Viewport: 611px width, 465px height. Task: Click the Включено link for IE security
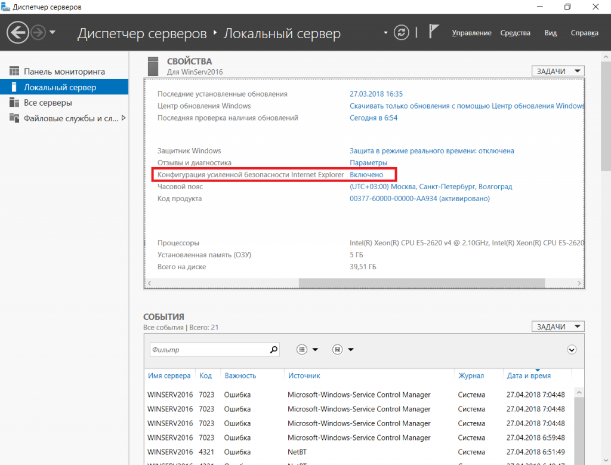366,175
